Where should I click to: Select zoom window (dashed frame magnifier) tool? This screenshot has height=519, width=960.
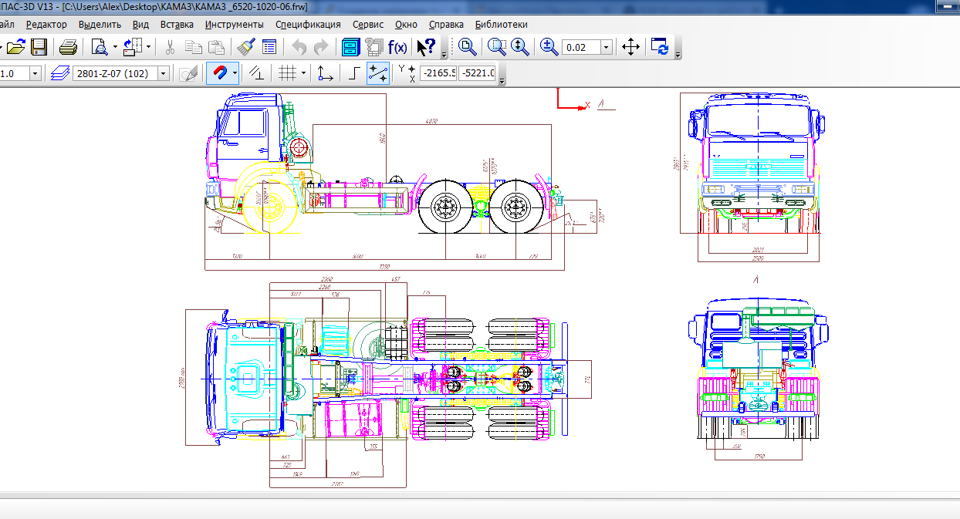[497, 47]
